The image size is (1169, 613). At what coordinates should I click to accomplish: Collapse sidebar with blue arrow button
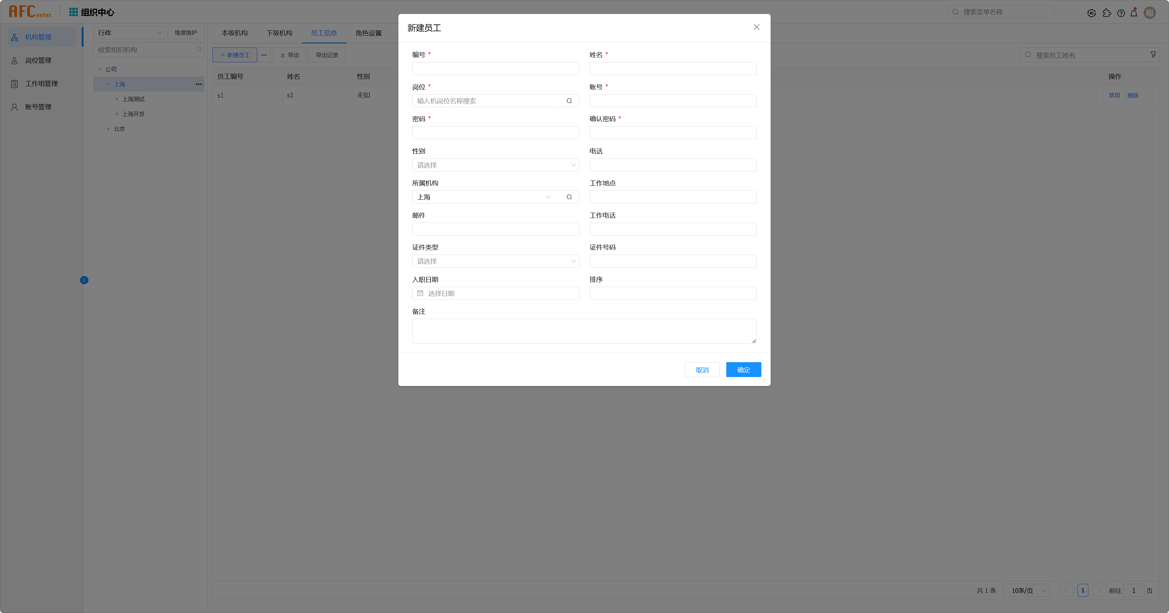click(84, 280)
